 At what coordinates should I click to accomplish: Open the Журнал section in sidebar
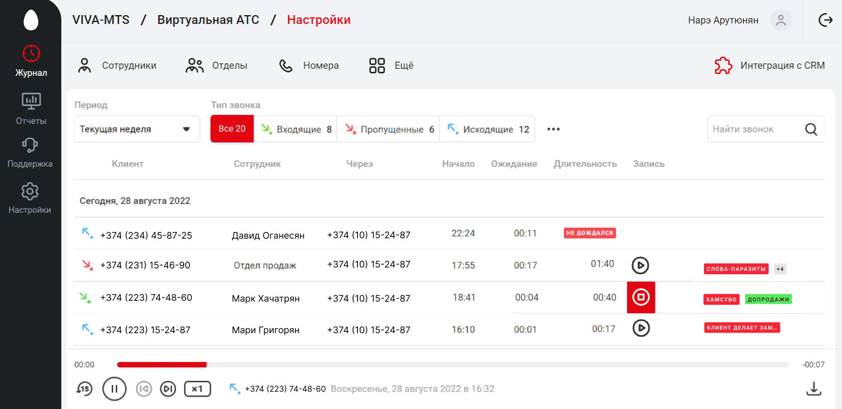point(31,61)
